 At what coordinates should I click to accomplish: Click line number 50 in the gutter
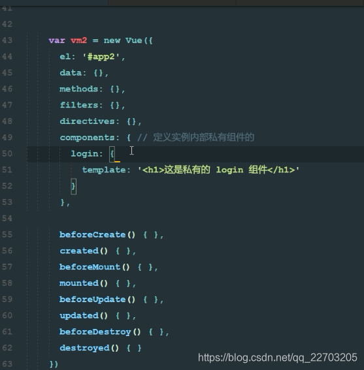pyautogui.click(x=7, y=153)
